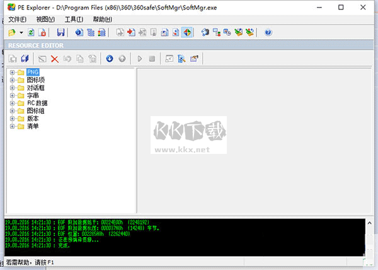
Task: Toggle the highlighted Resource Editor diamond icon
Action: pos(187,32)
